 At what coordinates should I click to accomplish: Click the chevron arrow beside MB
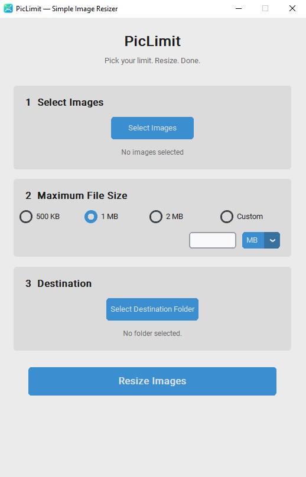coord(272,240)
